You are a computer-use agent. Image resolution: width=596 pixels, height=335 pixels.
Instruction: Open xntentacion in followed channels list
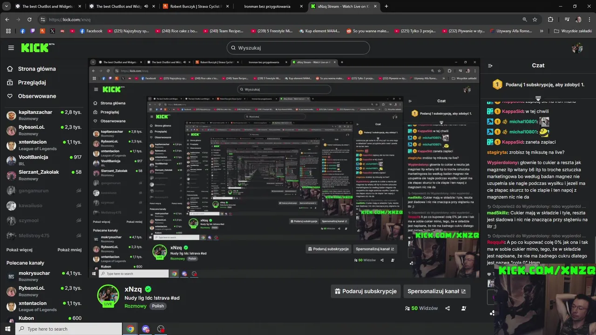click(44, 145)
